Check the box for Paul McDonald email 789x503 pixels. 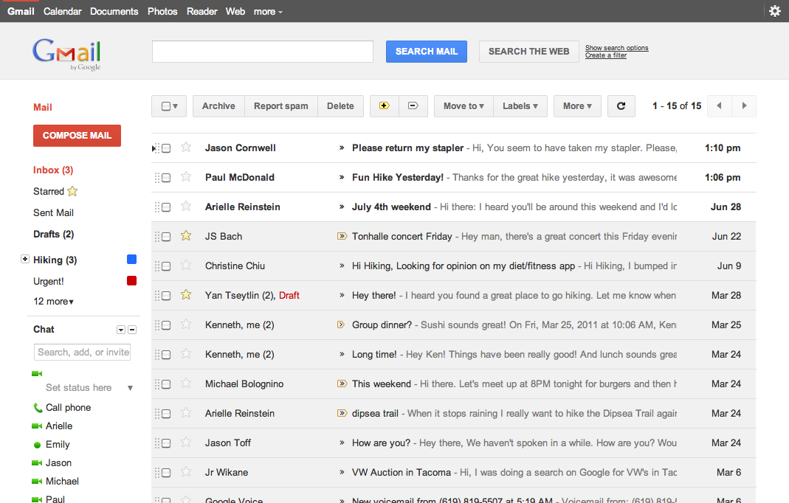point(166,178)
